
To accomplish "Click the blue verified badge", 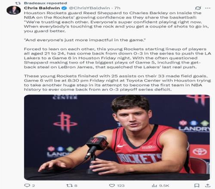I will coord(64,8).
